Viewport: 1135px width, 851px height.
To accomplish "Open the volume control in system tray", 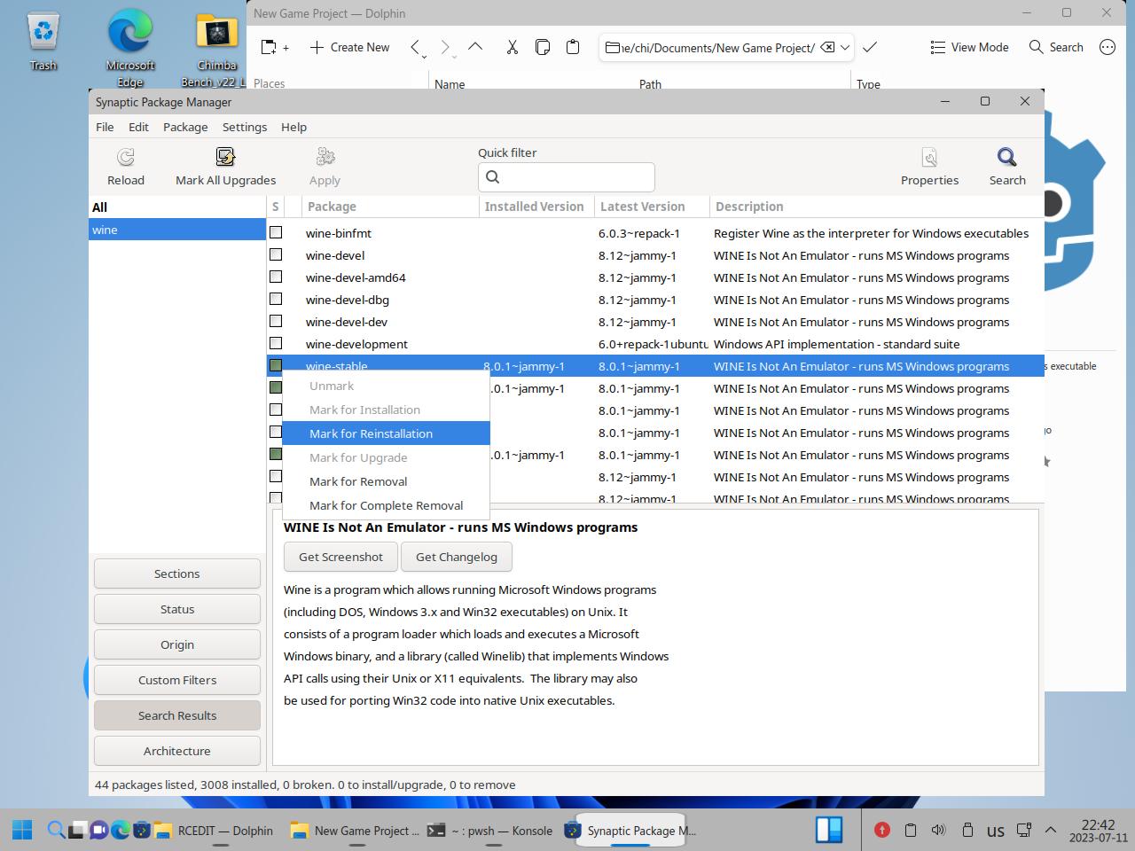I will [938, 831].
